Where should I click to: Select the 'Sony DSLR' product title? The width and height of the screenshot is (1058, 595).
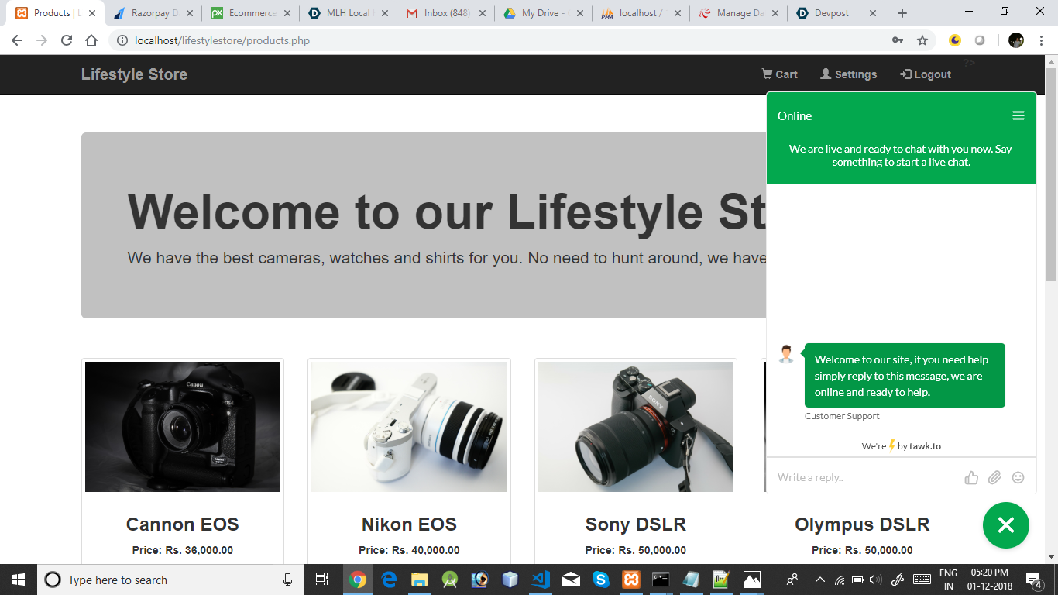point(636,524)
